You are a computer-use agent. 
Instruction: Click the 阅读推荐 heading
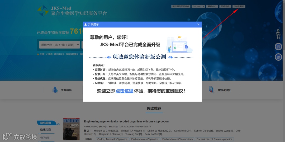154,108
